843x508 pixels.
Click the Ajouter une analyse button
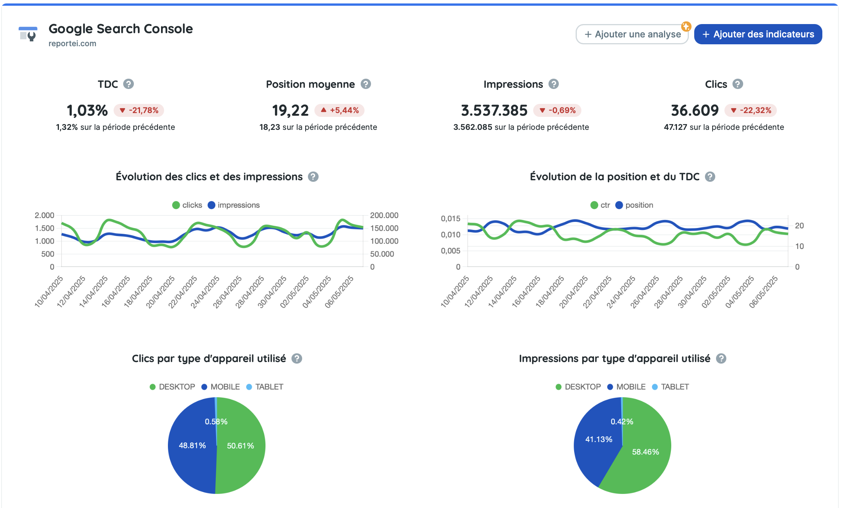[x=631, y=34]
